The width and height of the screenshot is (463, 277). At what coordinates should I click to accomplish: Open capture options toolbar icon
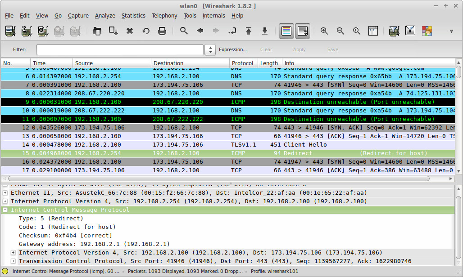27,31
